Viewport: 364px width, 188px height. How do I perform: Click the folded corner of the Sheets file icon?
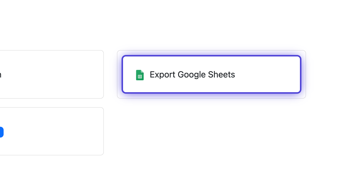[142, 71]
